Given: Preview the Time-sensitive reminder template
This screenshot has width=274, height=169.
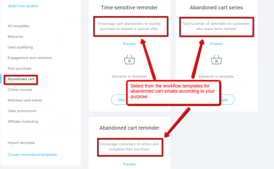Looking at the screenshot, I should 129,44.
